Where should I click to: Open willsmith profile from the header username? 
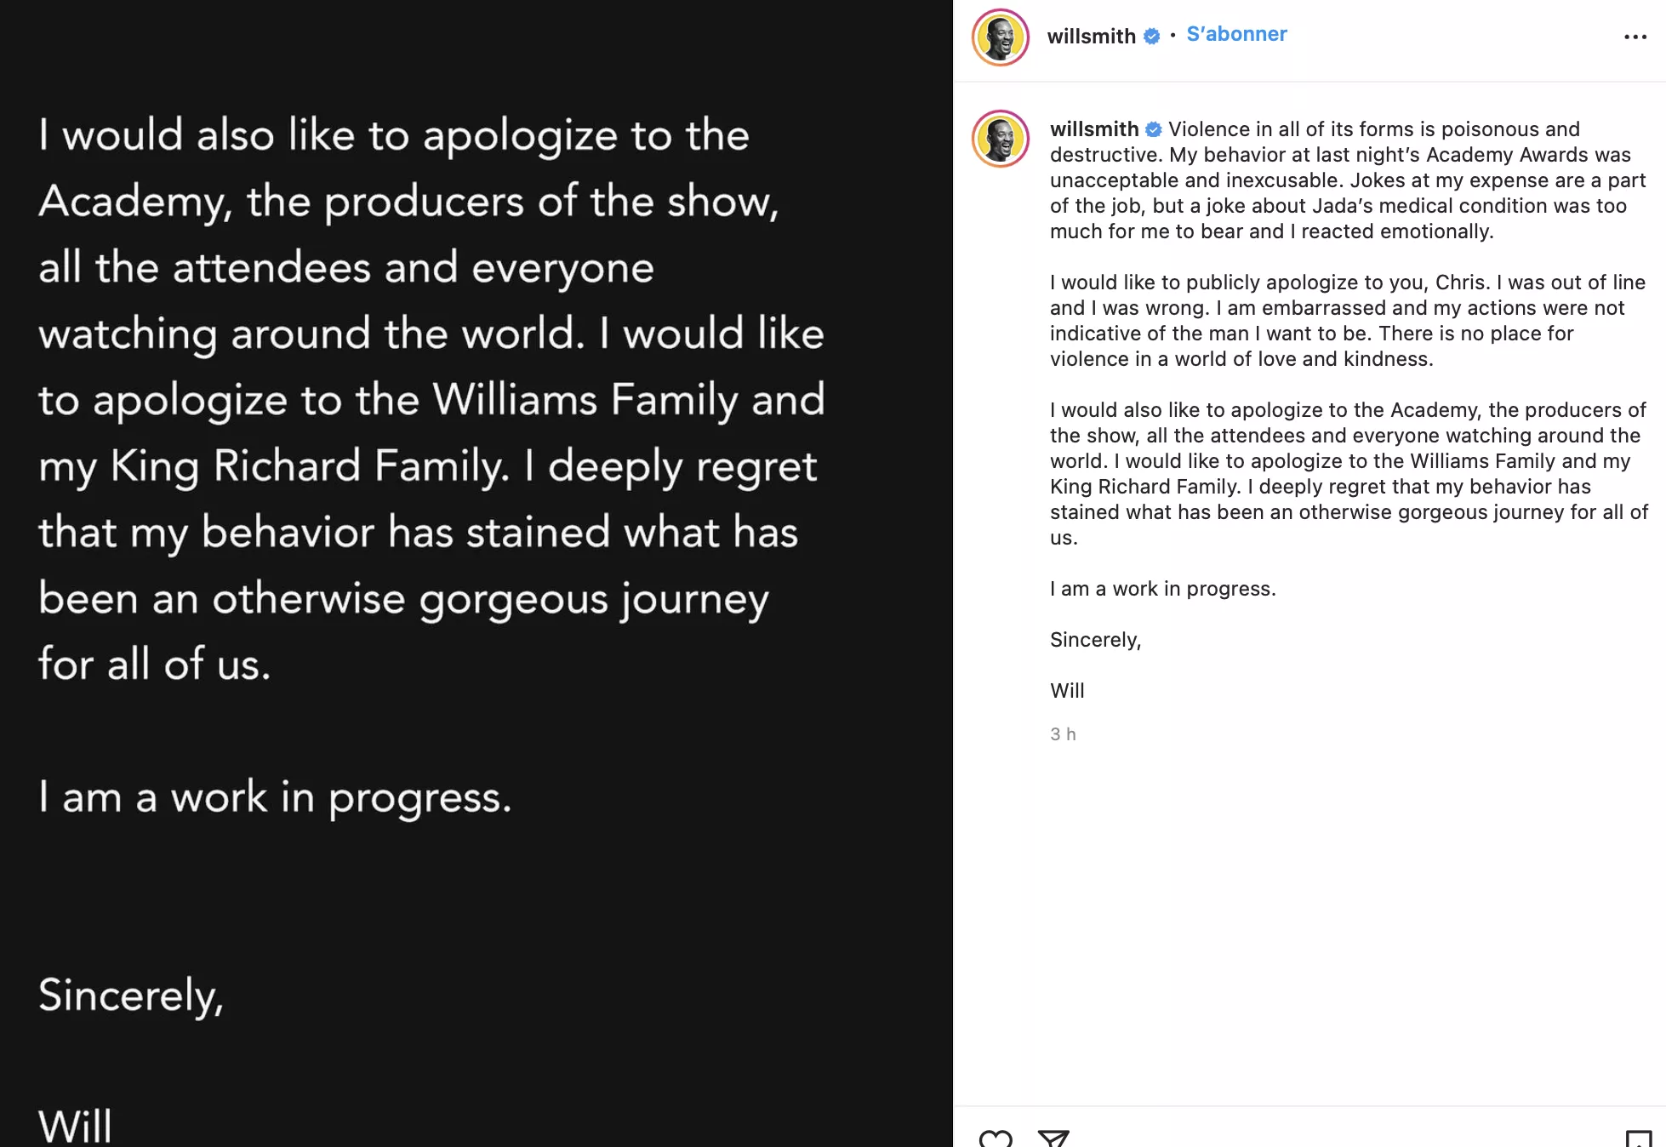point(1091,36)
